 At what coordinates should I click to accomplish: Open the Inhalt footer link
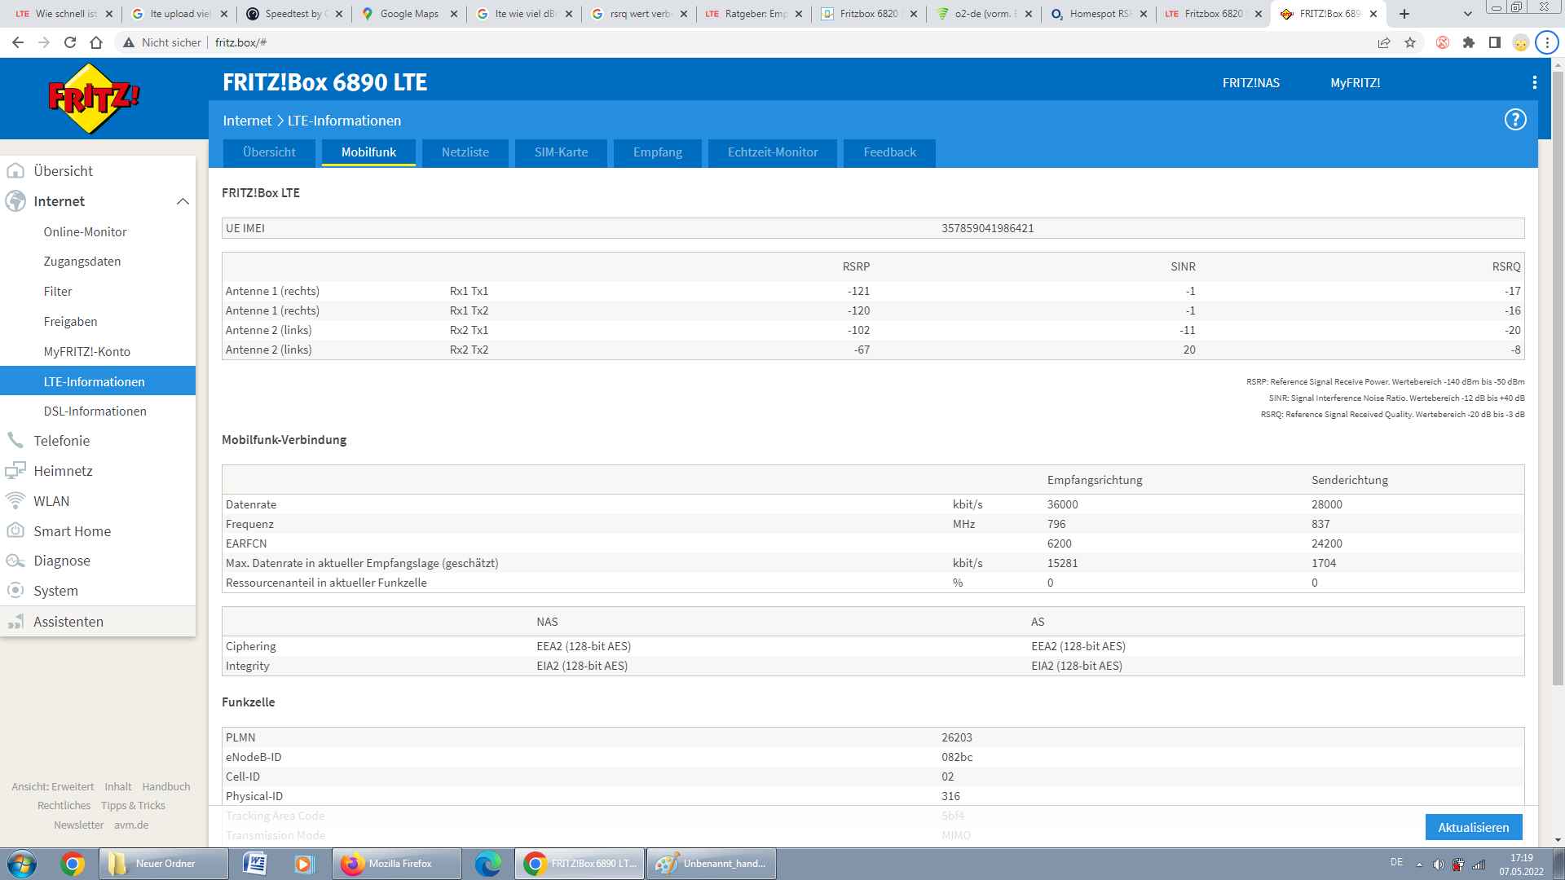(x=118, y=787)
